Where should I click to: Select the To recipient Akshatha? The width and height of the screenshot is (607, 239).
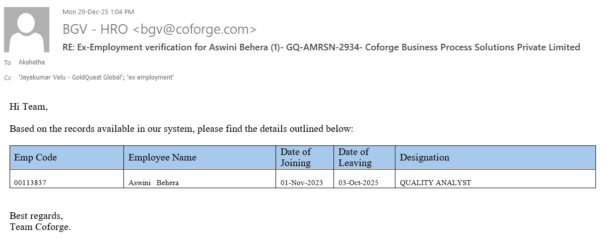[x=32, y=62]
